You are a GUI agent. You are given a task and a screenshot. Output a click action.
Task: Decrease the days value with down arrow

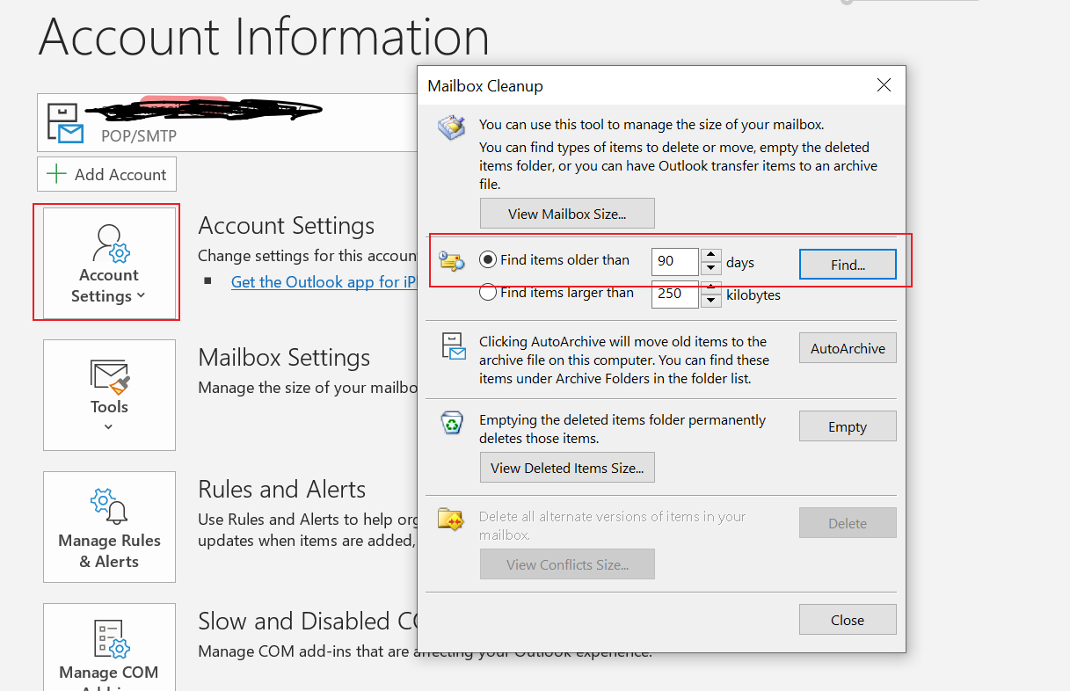pos(711,269)
